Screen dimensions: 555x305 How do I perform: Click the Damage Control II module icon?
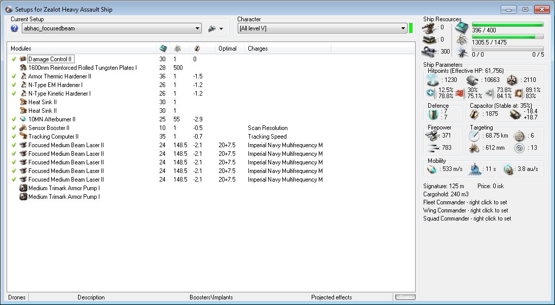coord(23,59)
